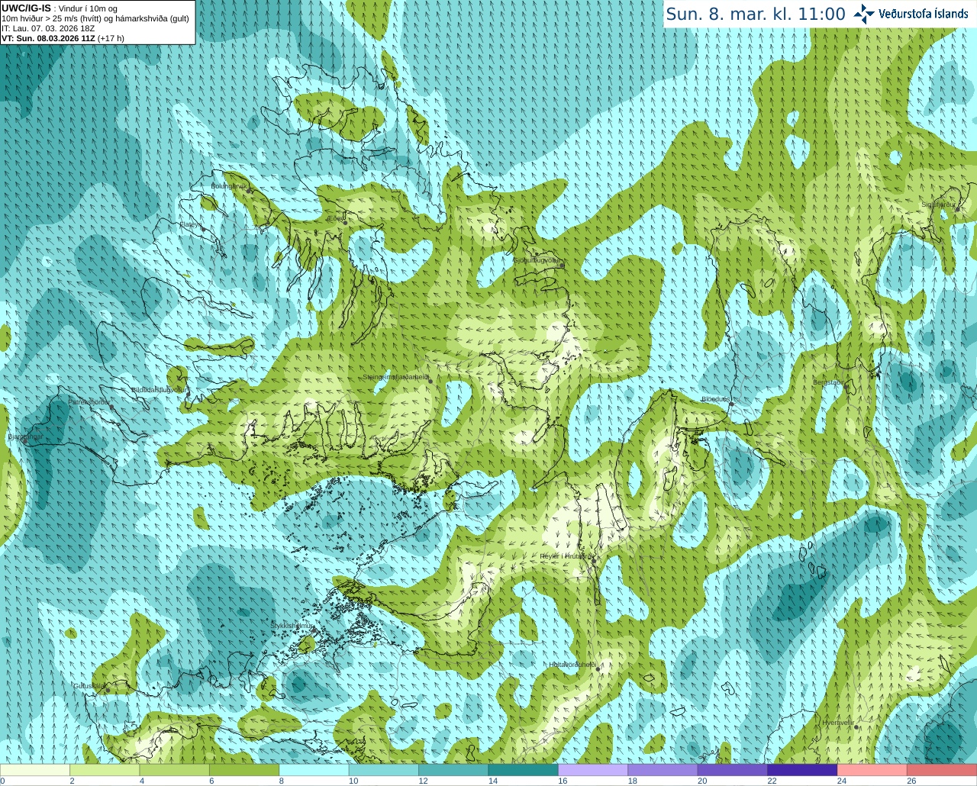This screenshot has height=786, width=977.
Task: Click the UWC/IG-IS Vindur í 10m title line
Action: tap(60, 8)
